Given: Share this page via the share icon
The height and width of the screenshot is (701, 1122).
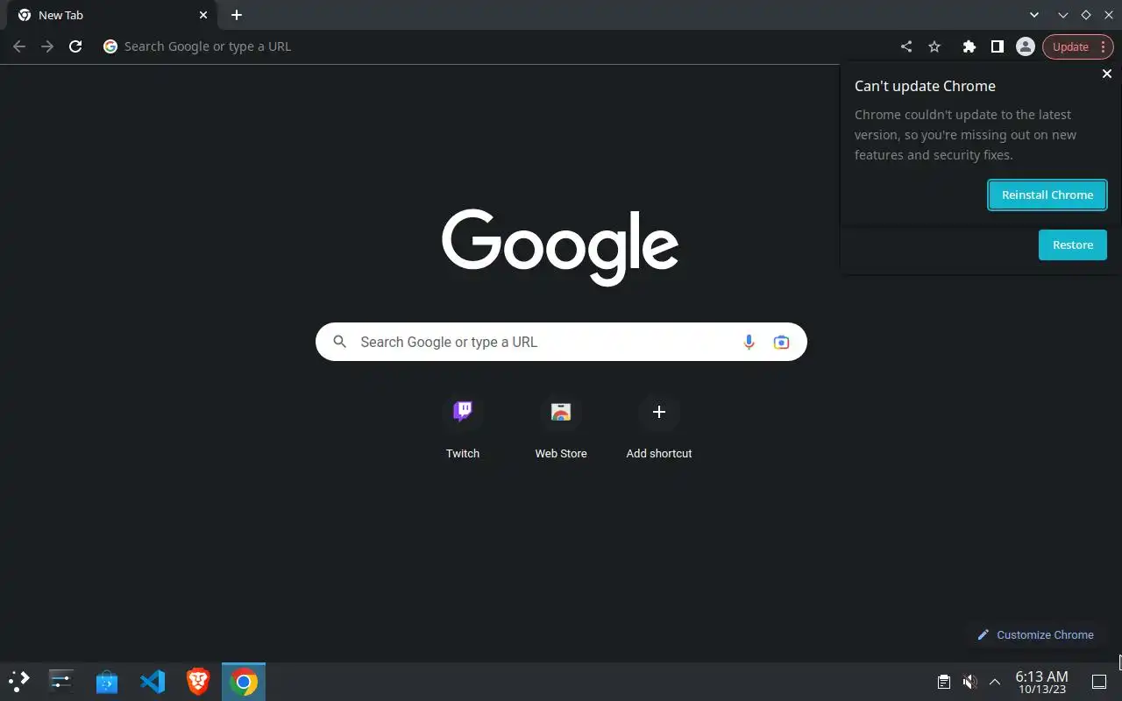Looking at the screenshot, I should [906, 46].
